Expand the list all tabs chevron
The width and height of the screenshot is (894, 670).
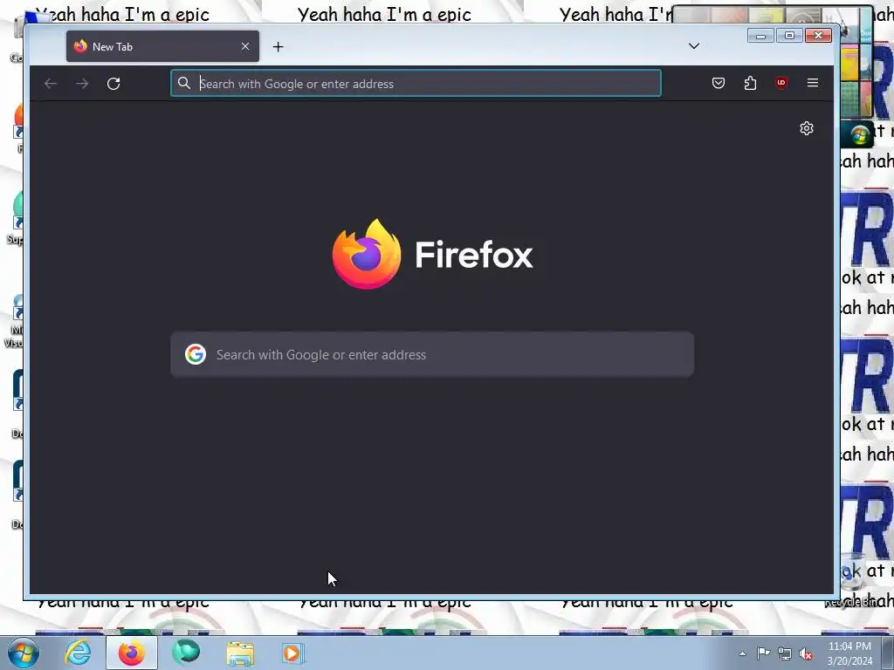click(694, 46)
